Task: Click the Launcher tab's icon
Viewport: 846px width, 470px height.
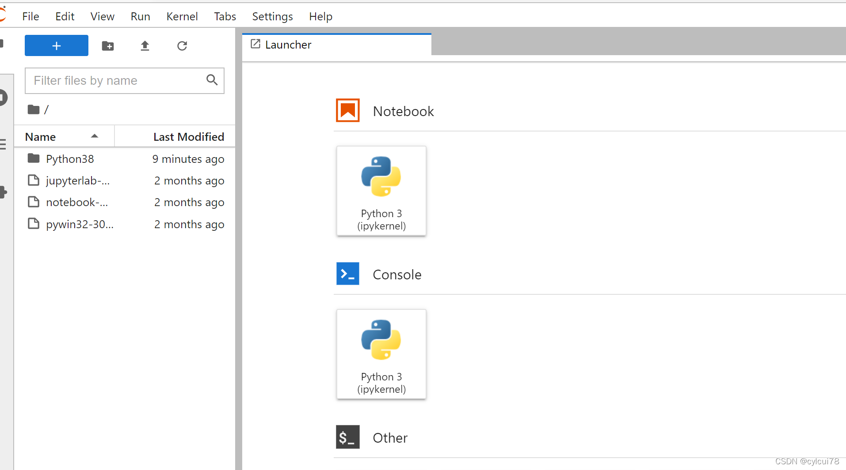Action: 255,44
